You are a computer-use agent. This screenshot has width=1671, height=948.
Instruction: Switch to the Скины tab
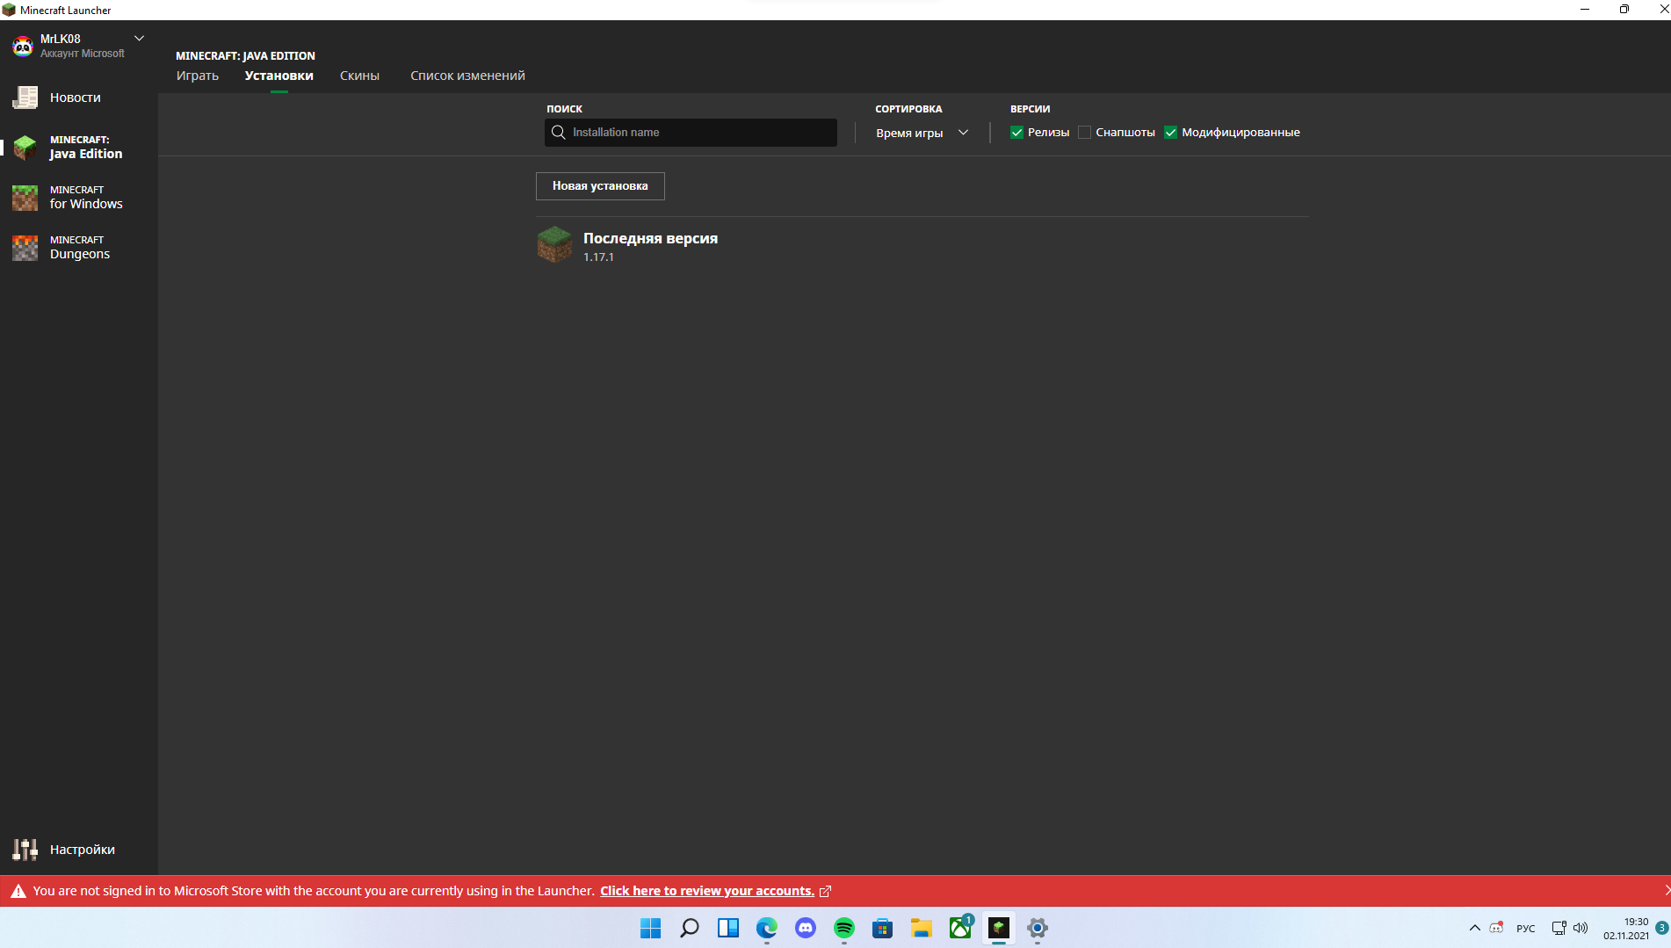[x=359, y=76]
